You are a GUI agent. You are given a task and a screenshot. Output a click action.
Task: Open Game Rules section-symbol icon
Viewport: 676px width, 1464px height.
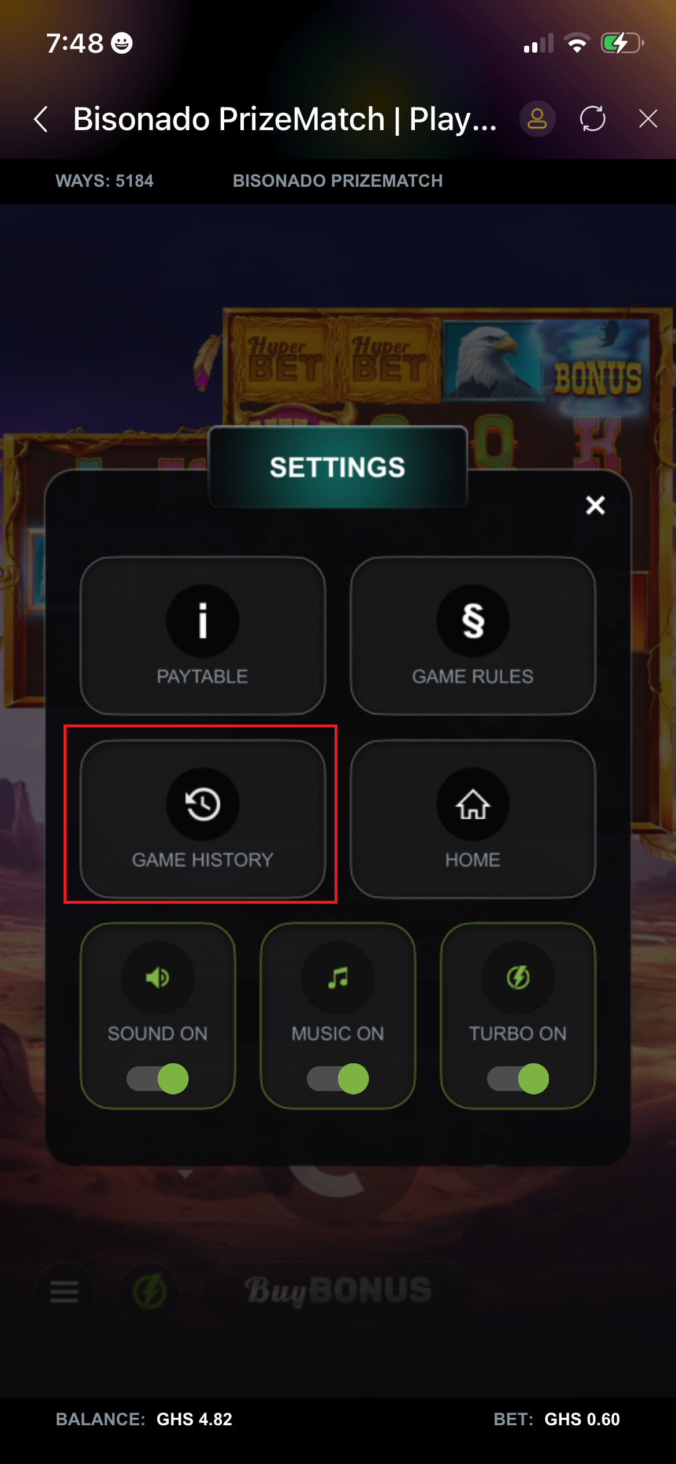pos(473,620)
